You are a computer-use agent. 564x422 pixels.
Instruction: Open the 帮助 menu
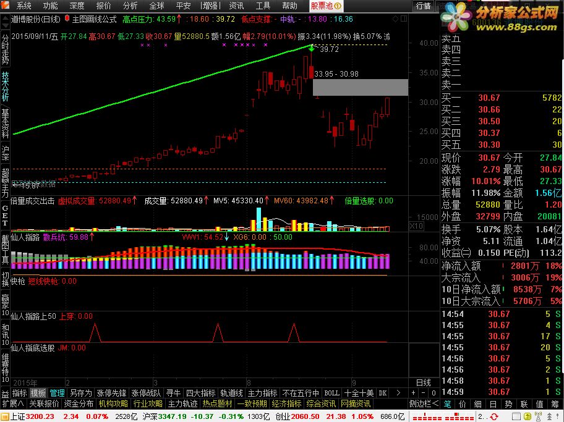pyautogui.click(x=289, y=6)
